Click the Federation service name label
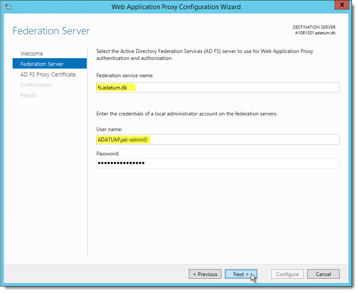358x293 pixels. click(125, 76)
